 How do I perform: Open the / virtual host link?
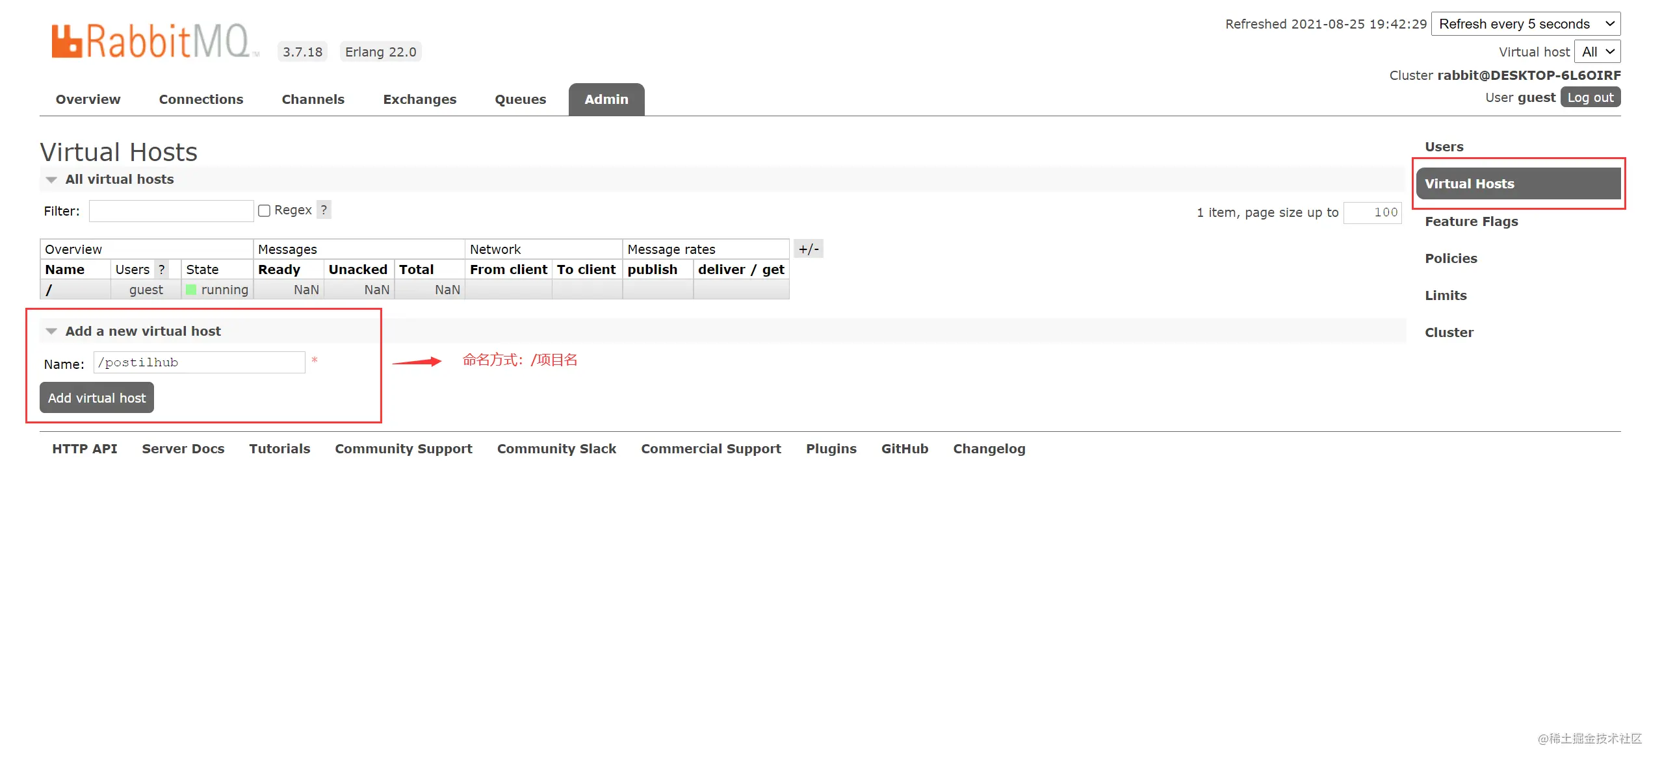(49, 290)
